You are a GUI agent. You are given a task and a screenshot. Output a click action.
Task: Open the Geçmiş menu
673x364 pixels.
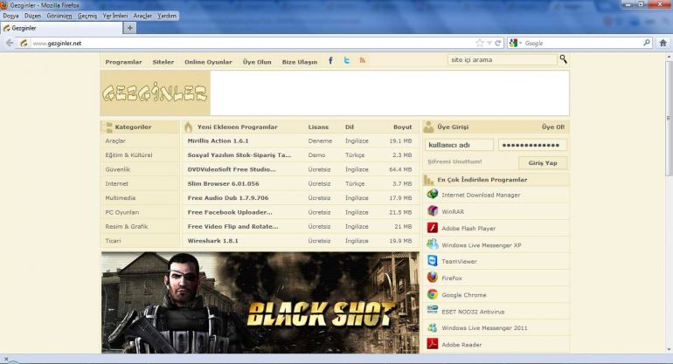tap(87, 16)
